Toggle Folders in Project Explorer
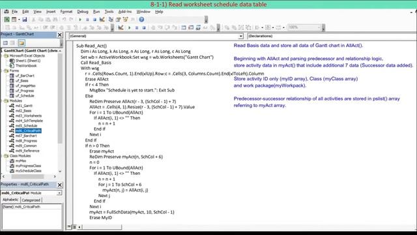Image resolution: width=417 pixels, height=235 pixels. (x=22, y=43)
